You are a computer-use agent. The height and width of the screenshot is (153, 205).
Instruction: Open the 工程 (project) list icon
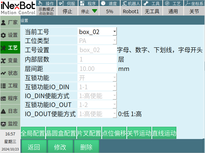pyautogui.click(x=4, y=86)
